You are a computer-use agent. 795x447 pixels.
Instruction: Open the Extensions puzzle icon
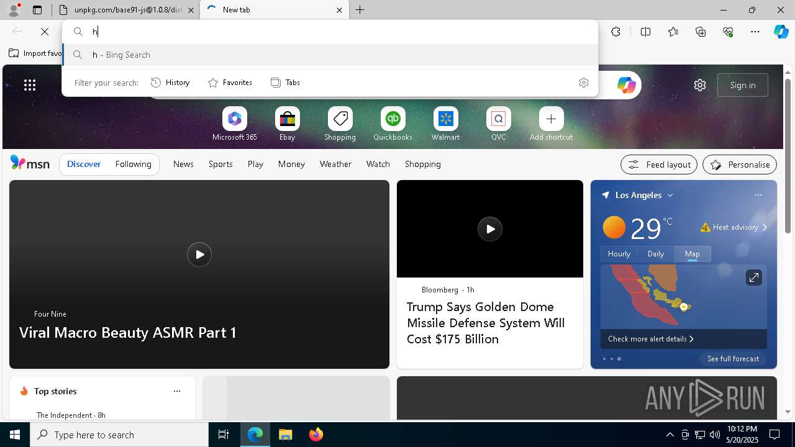(616, 32)
